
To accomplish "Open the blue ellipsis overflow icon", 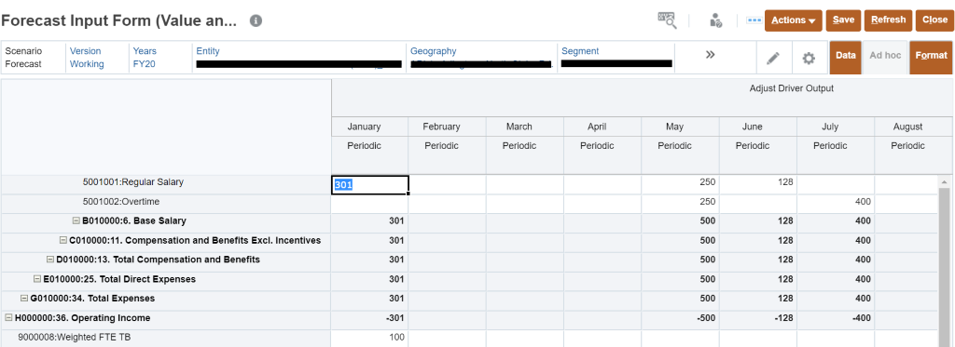I will [x=754, y=20].
